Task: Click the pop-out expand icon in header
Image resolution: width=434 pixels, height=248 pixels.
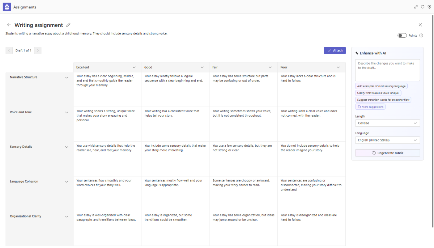Action: pos(416,7)
